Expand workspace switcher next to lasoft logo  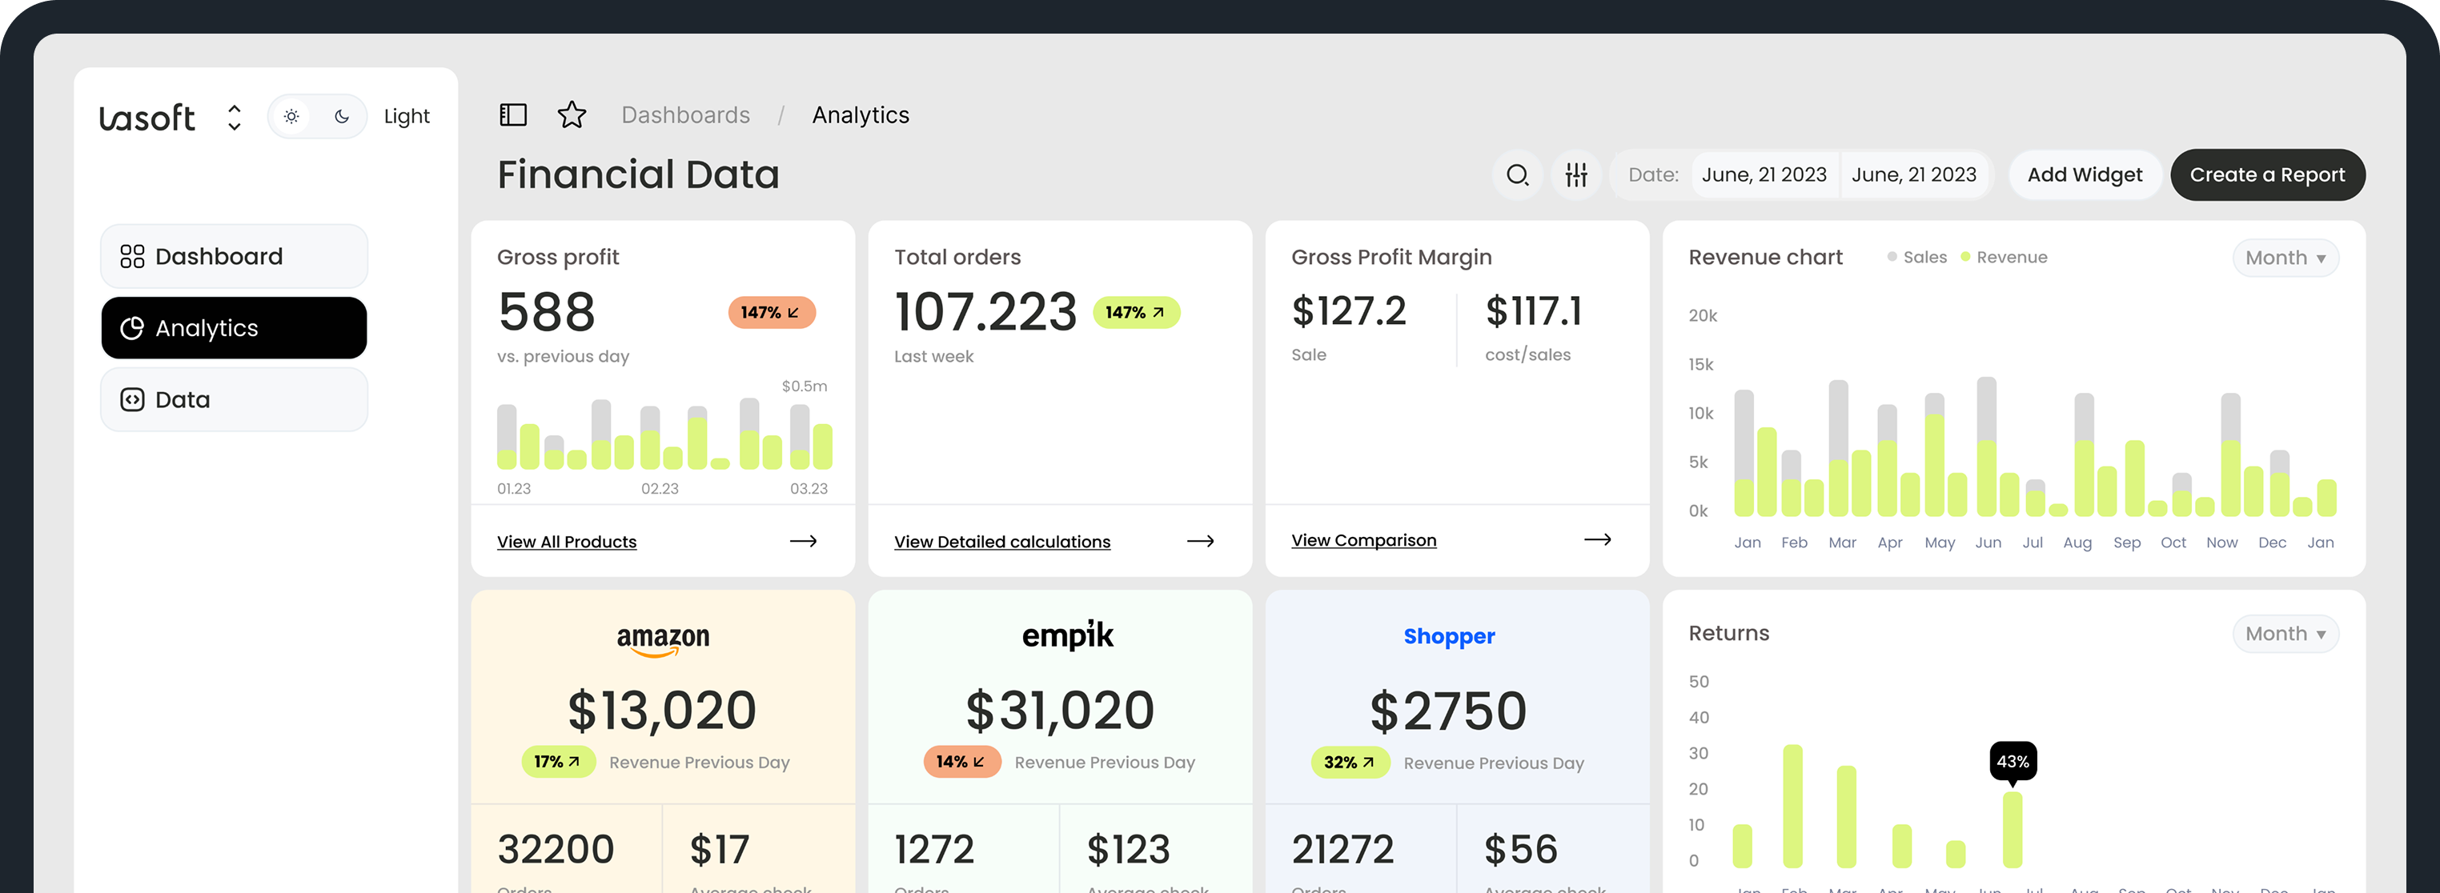[234, 118]
